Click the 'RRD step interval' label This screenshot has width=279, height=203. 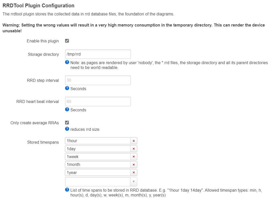point(43,80)
